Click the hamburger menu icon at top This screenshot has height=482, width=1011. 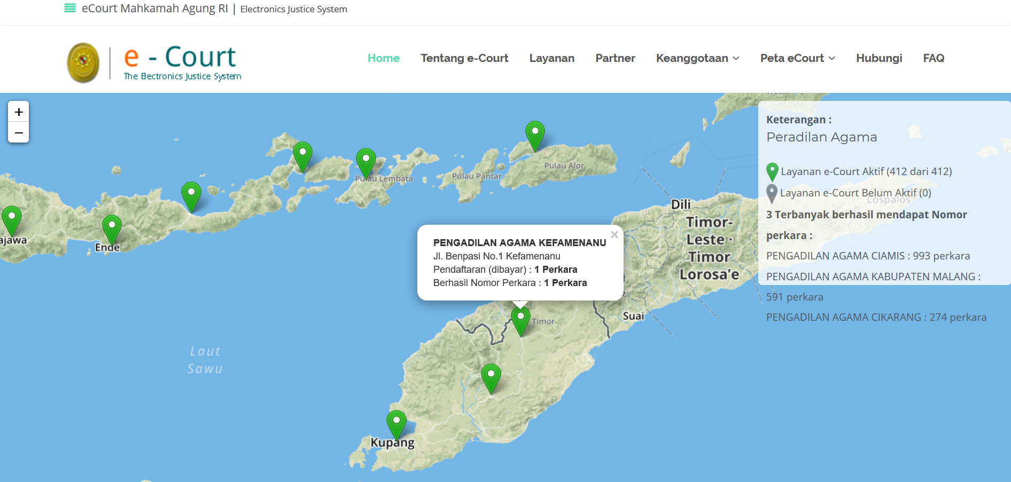(70, 8)
